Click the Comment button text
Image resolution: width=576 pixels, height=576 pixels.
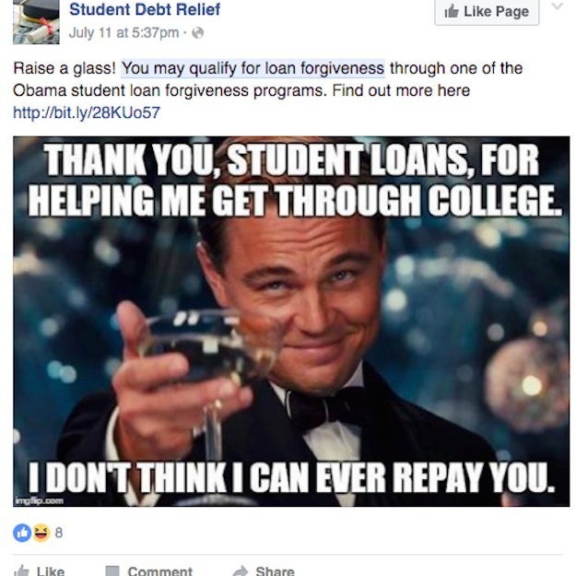pyautogui.click(x=159, y=571)
